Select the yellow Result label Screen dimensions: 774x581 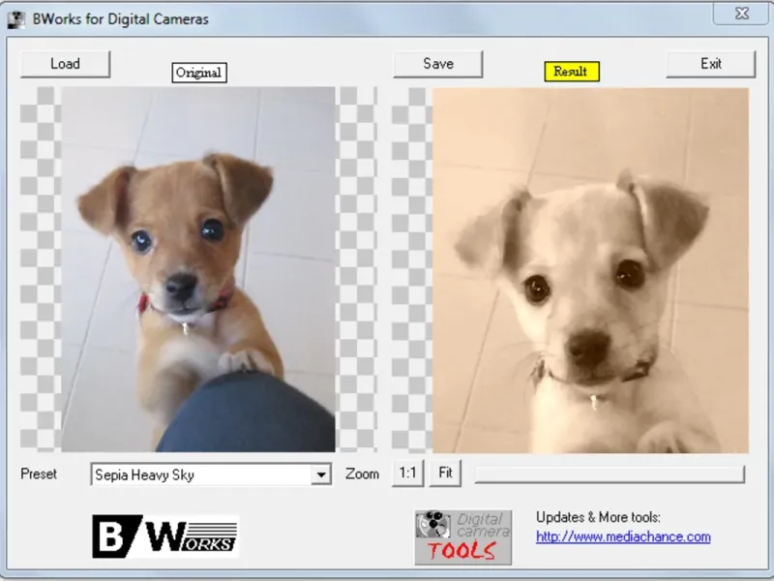pos(572,72)
